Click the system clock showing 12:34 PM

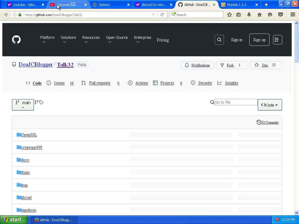[x=288, y=220]
